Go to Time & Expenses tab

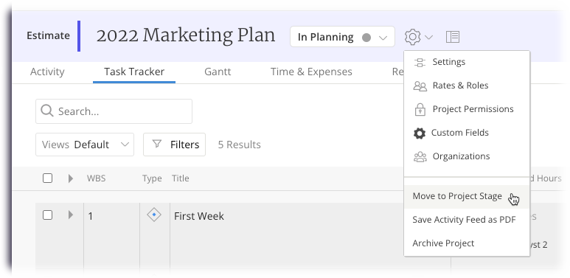pyautogui.click(x=311, y=72)
